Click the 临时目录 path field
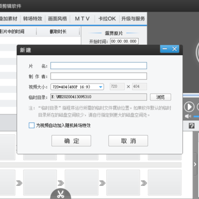This screenshot has width=199, height=199. (x=99, y=97)
